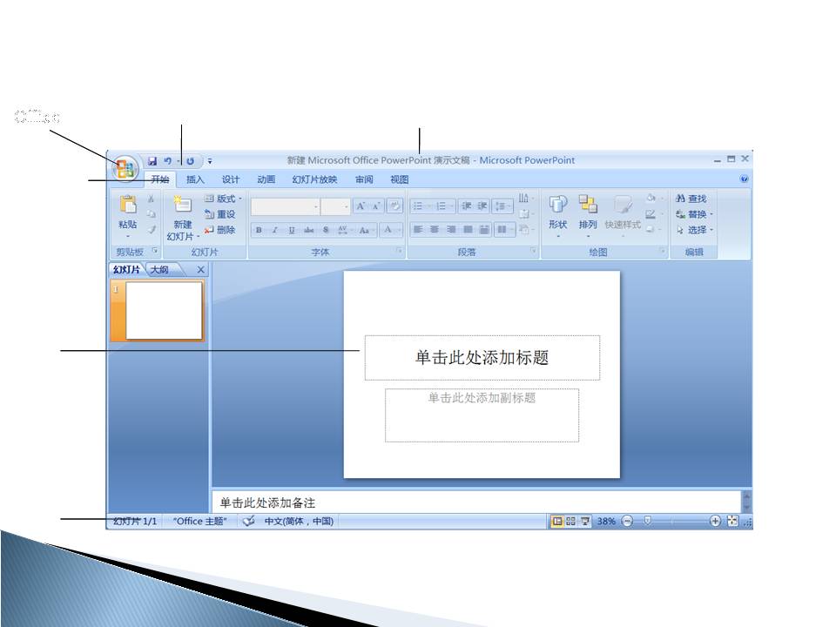Click the Text Direction icon

(524, 199)
